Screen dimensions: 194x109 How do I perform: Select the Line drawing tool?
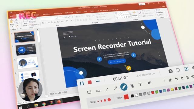tap(107, 90)
